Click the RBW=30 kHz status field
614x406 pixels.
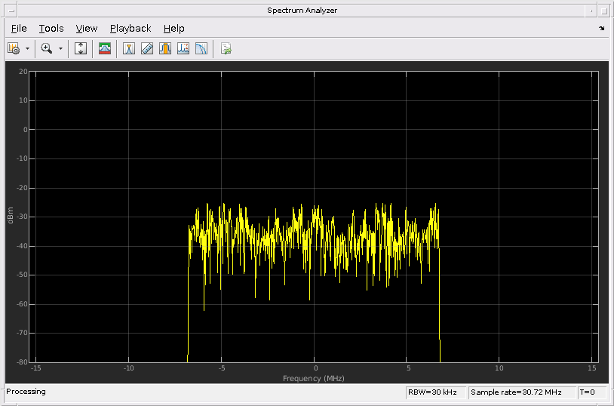click(436, 392)
